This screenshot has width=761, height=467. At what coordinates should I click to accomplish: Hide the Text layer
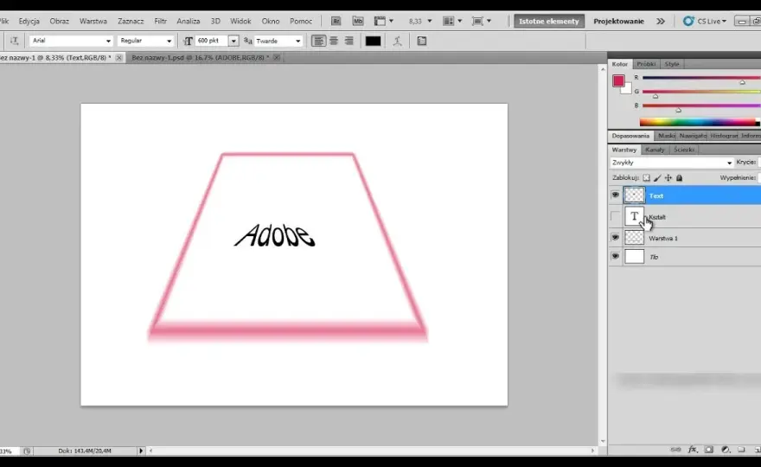pos(616,195)
